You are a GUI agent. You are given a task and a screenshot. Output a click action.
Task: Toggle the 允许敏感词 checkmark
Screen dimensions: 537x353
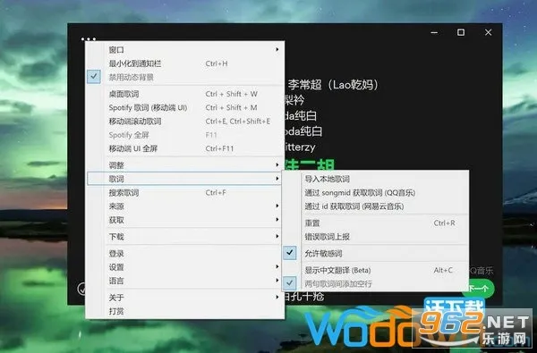point(290,253)
